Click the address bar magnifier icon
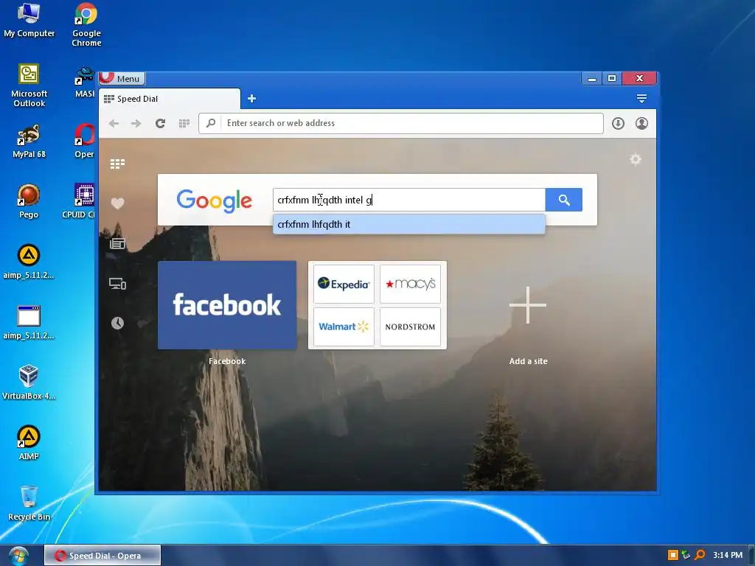This screenshot has width=755, height=566. (x=210, y=123)
